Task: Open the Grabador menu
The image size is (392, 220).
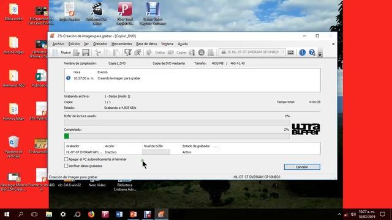Action: click(100, 44)
